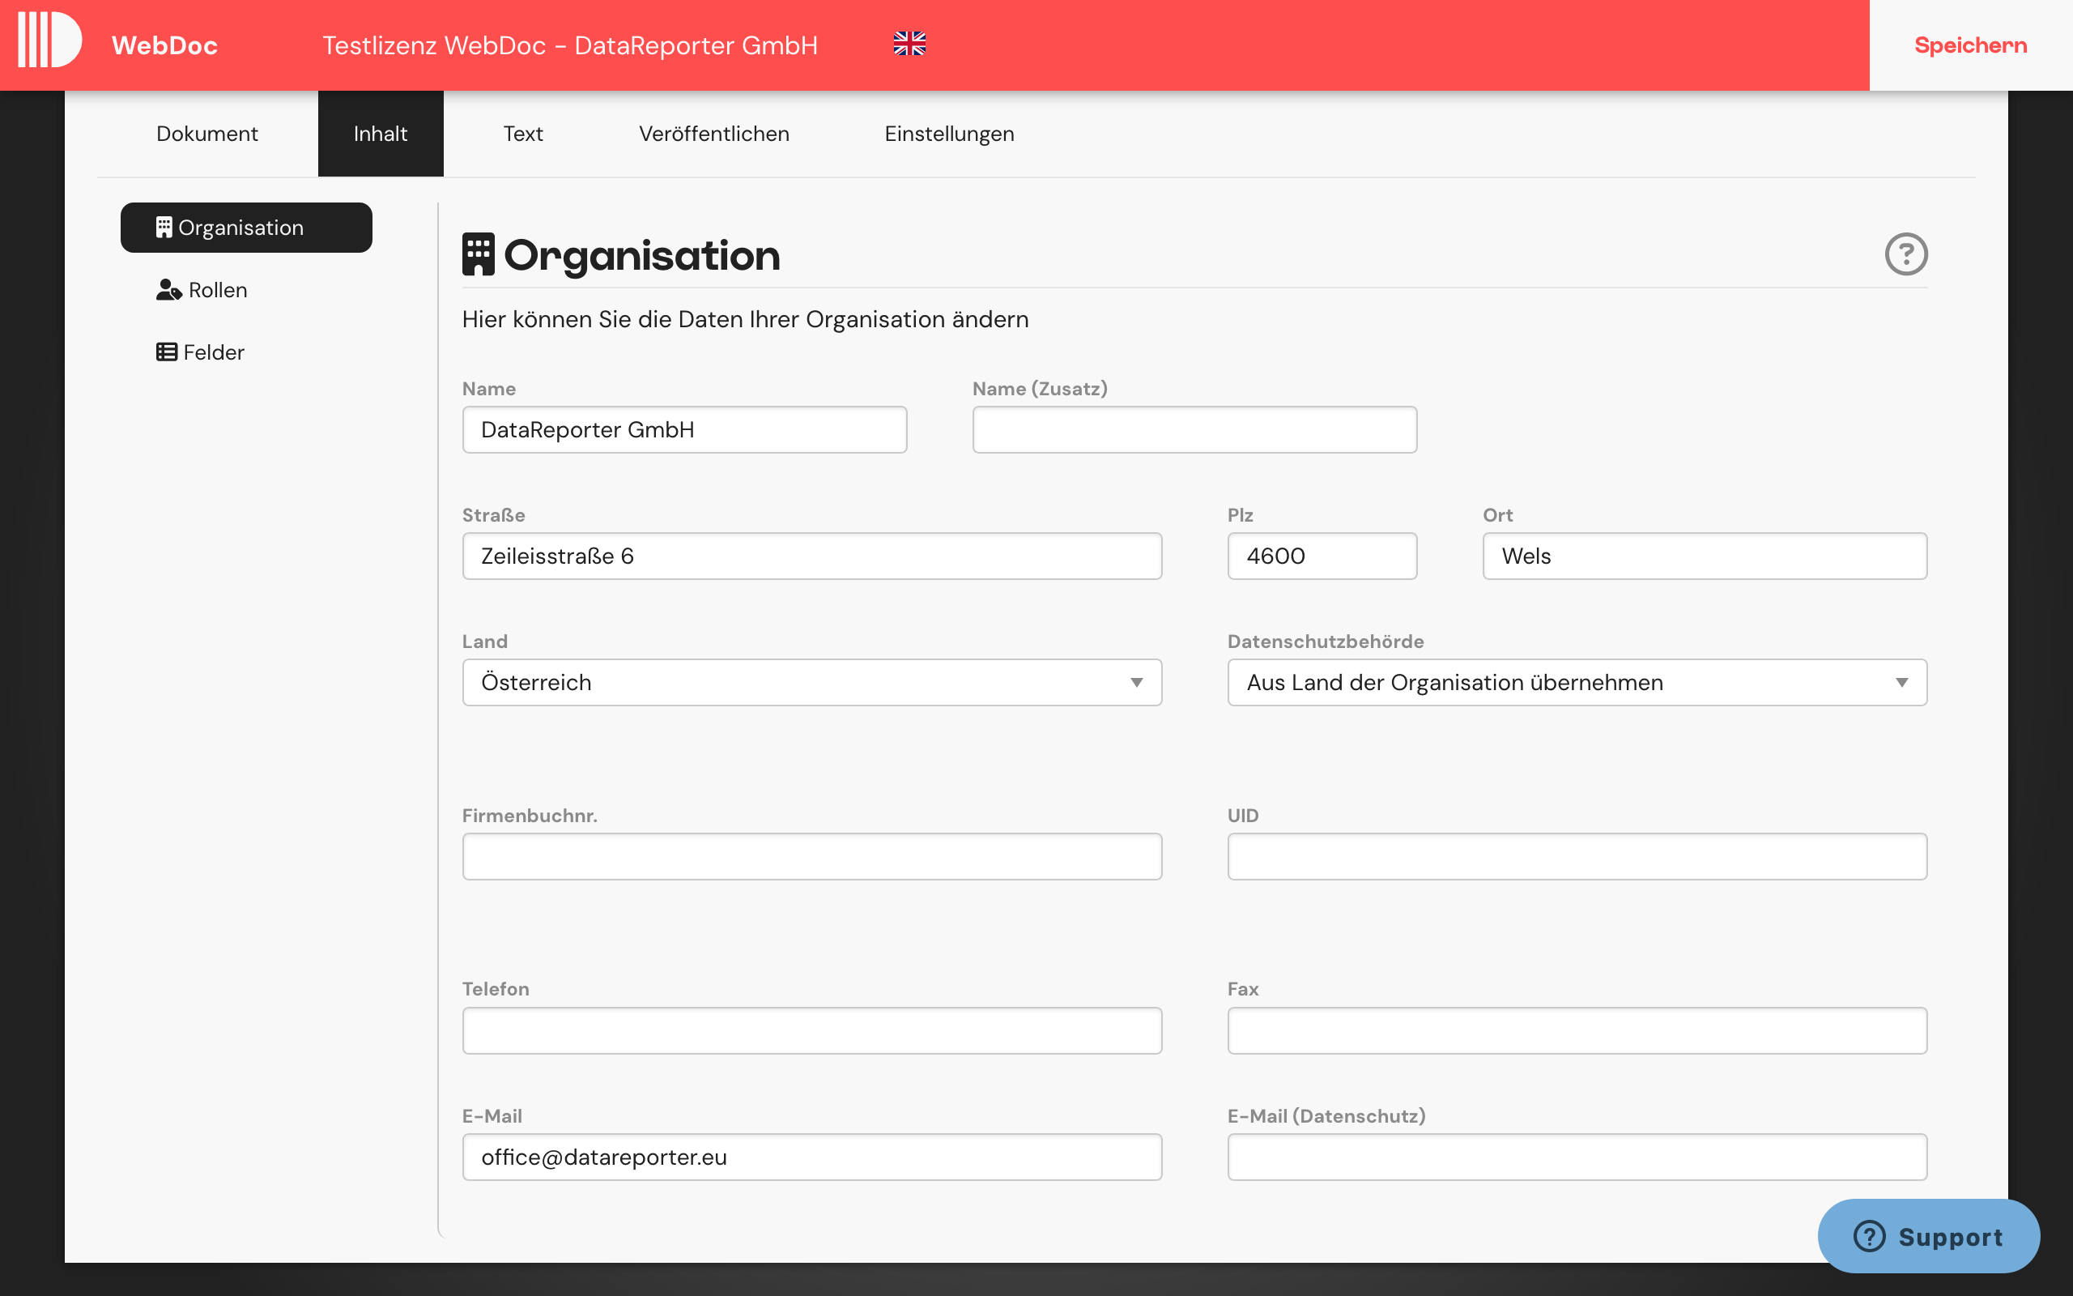This screenshot has width=2073, height=1296.
Task: Click the Speichern button
Action: tap(1971, 45)
